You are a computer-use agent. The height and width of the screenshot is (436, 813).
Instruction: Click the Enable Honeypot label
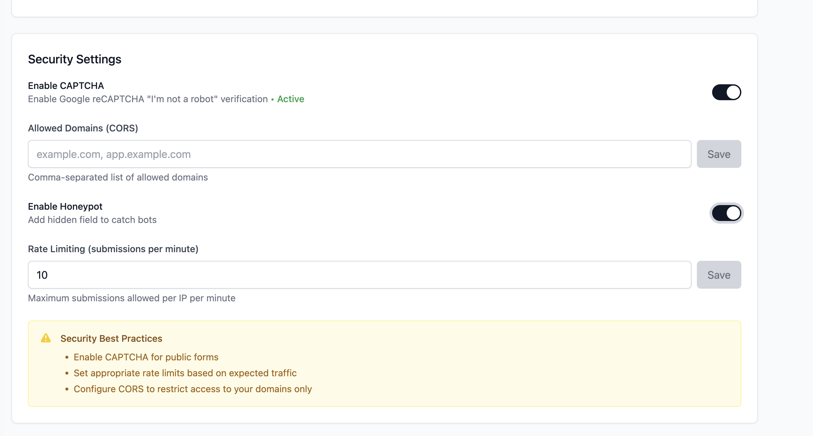click(x=65, y=206)
